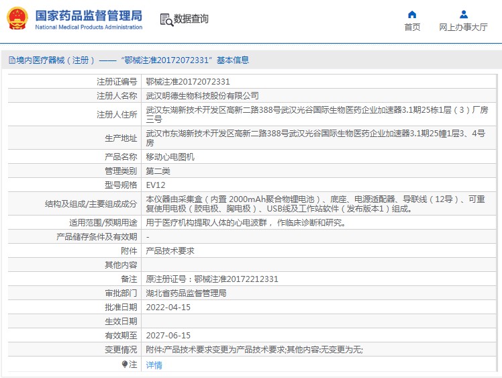The image size is (502, 378).
Task: Click the lightbulb icon beside 注
Action: (x=125, y=364)
